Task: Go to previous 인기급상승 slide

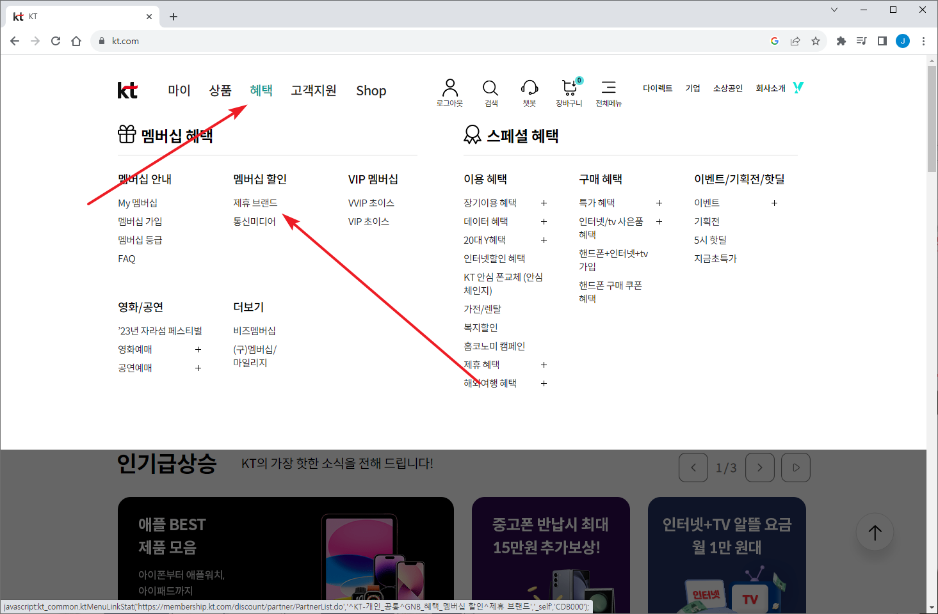Action: (x=693, y=468)
